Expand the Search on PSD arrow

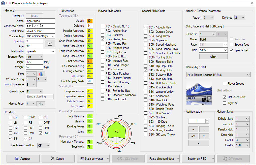pos(213,158)
